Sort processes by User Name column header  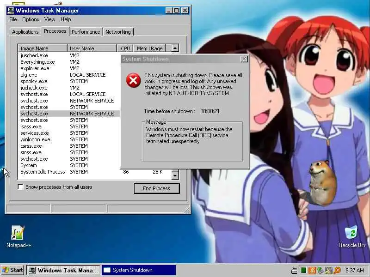(x=92, y=48)
